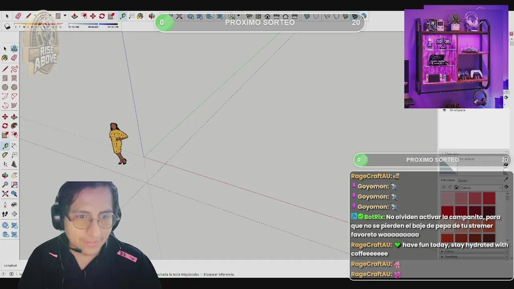Choose the first light red color swatch

coord(447,198)
